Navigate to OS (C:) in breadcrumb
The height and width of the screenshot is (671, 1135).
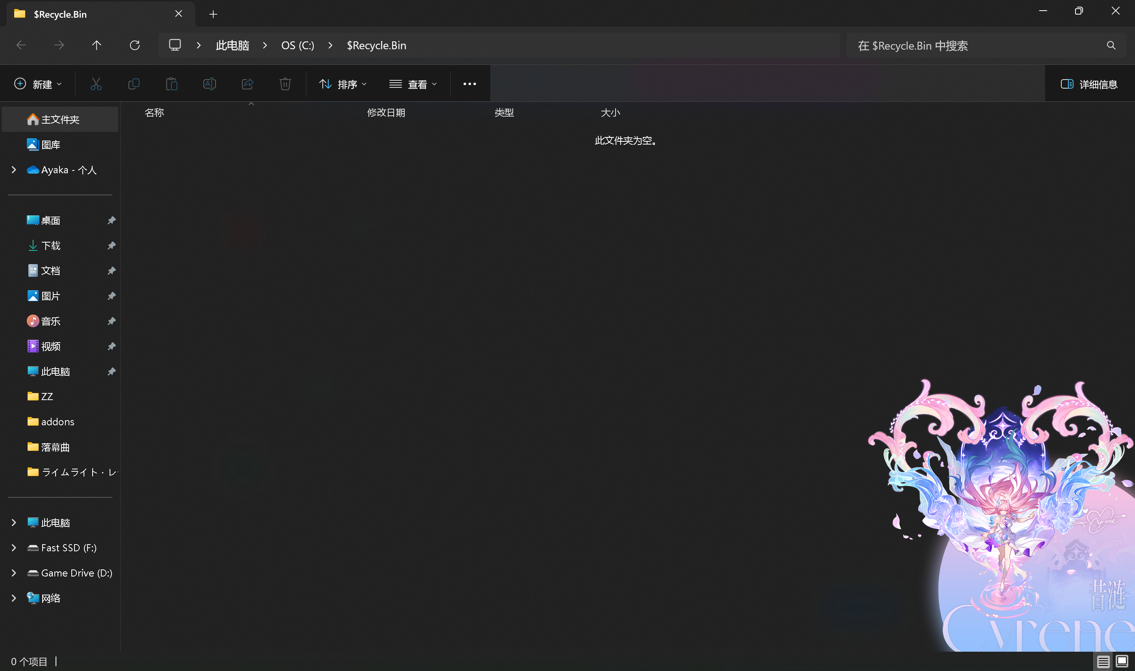click(298, 45)
